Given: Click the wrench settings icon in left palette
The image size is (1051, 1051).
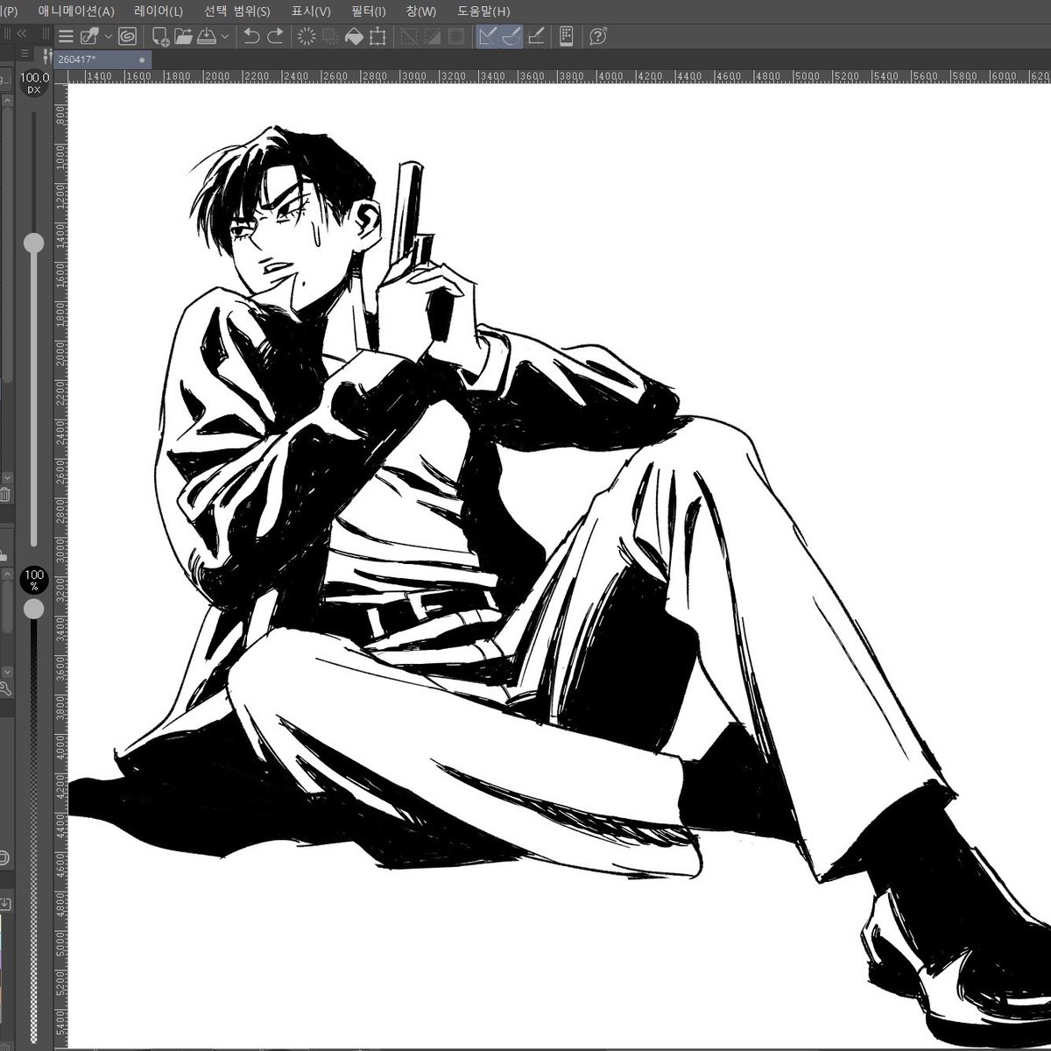Looking at the screenshot, I should click(4, 689).
